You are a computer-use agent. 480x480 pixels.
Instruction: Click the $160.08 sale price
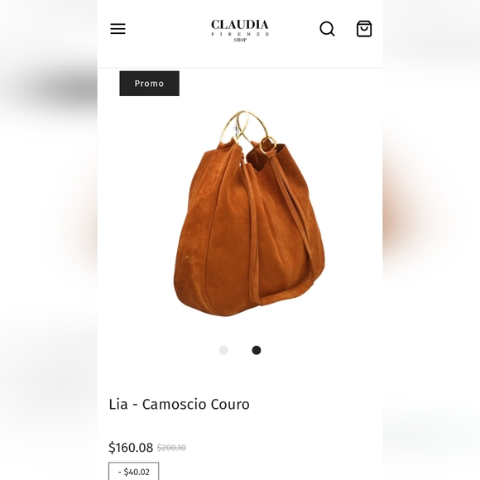click(x=131, y=448)
